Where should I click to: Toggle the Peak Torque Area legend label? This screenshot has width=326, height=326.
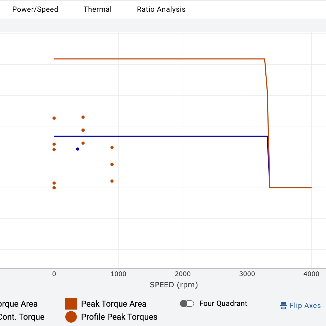coord(114,304)
